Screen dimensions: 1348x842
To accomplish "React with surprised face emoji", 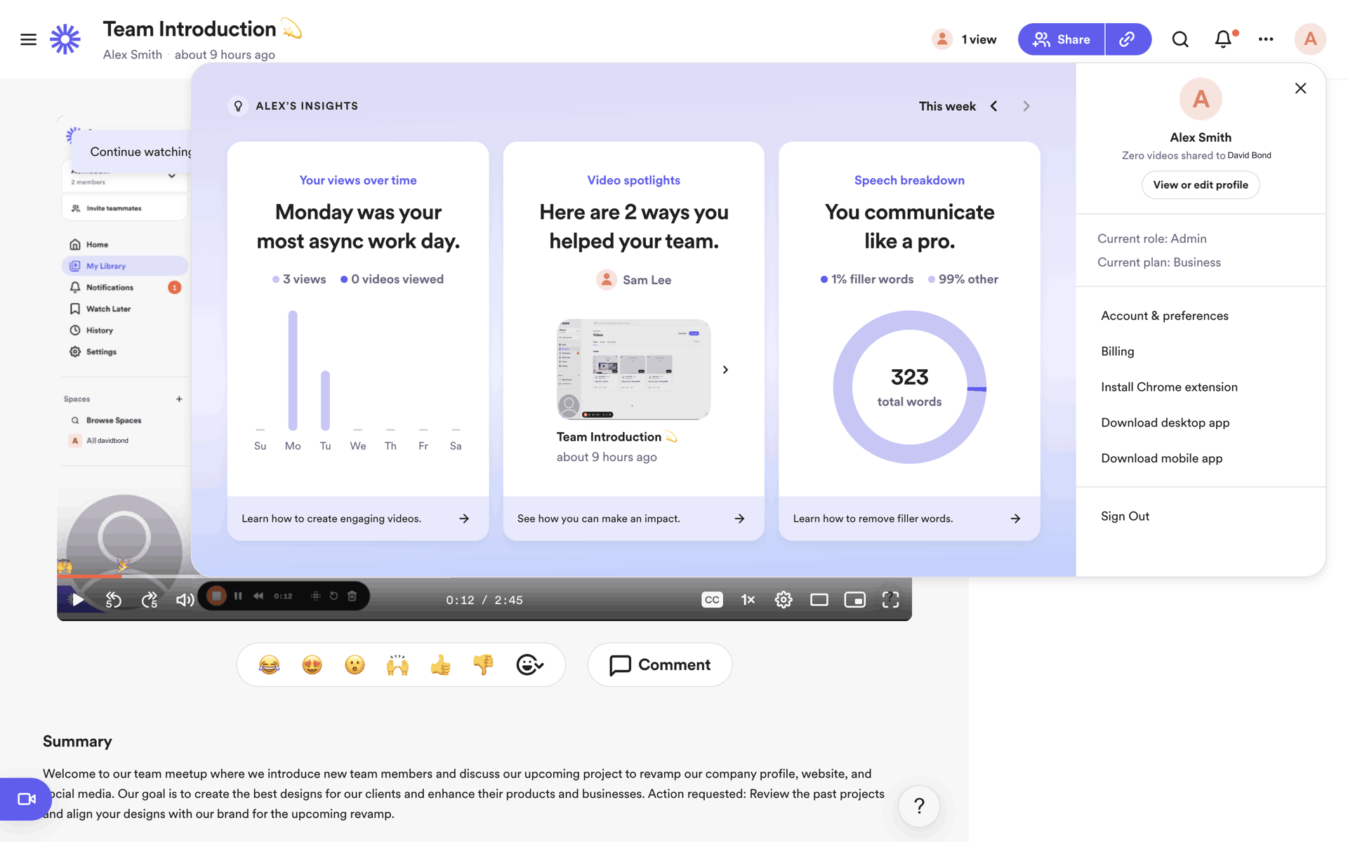I will [x=355, y=664].
